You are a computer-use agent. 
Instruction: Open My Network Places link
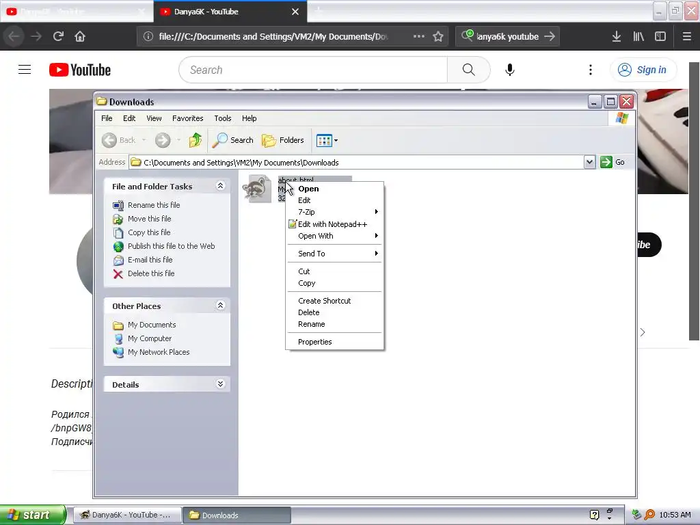pos(159,352)
